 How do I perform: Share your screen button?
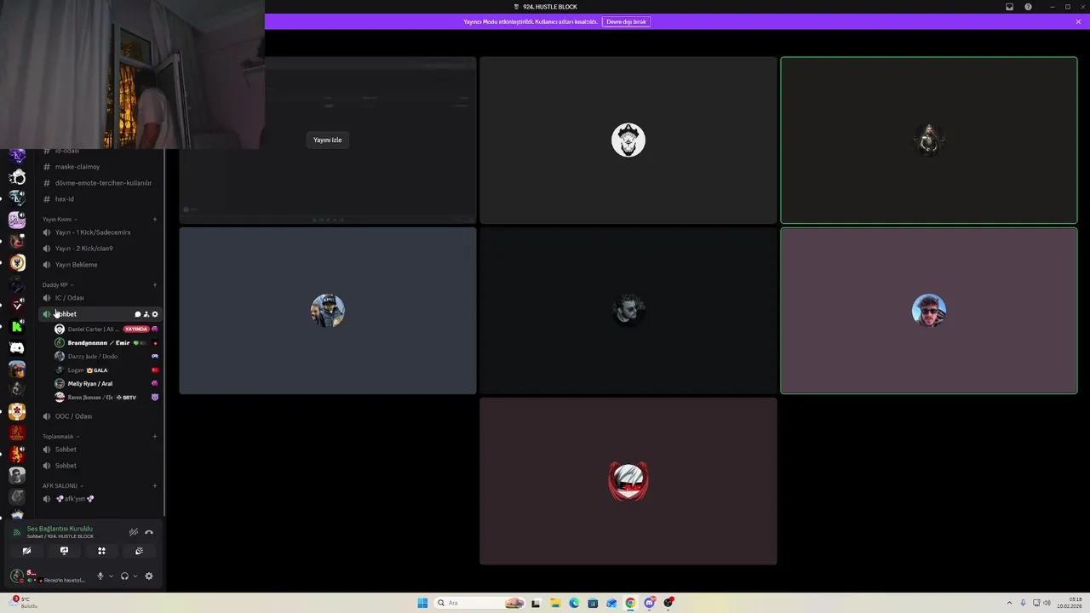64,551
